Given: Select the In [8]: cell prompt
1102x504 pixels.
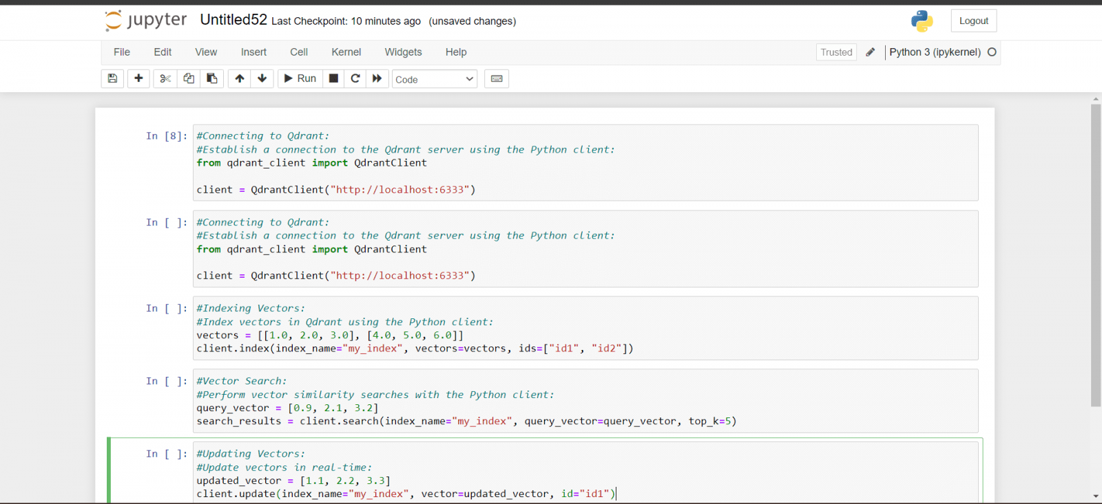Looking at the screenshot, I should point(167,136).
